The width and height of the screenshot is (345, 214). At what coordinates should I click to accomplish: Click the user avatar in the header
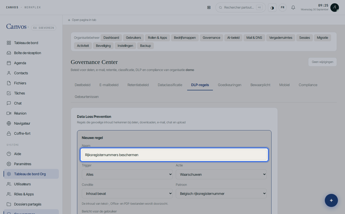tap(335, 8)
